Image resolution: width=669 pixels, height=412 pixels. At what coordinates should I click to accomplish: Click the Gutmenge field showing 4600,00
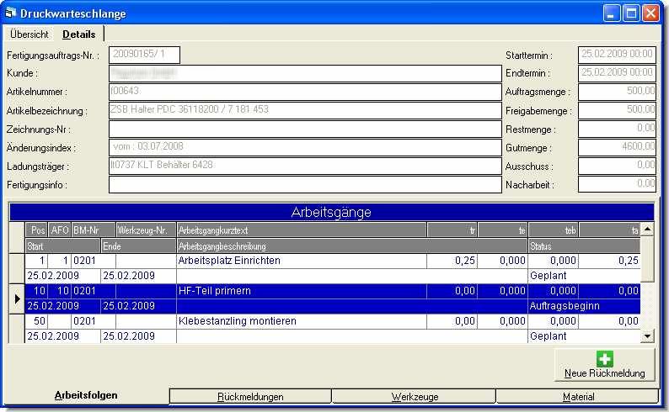[617, 147]
